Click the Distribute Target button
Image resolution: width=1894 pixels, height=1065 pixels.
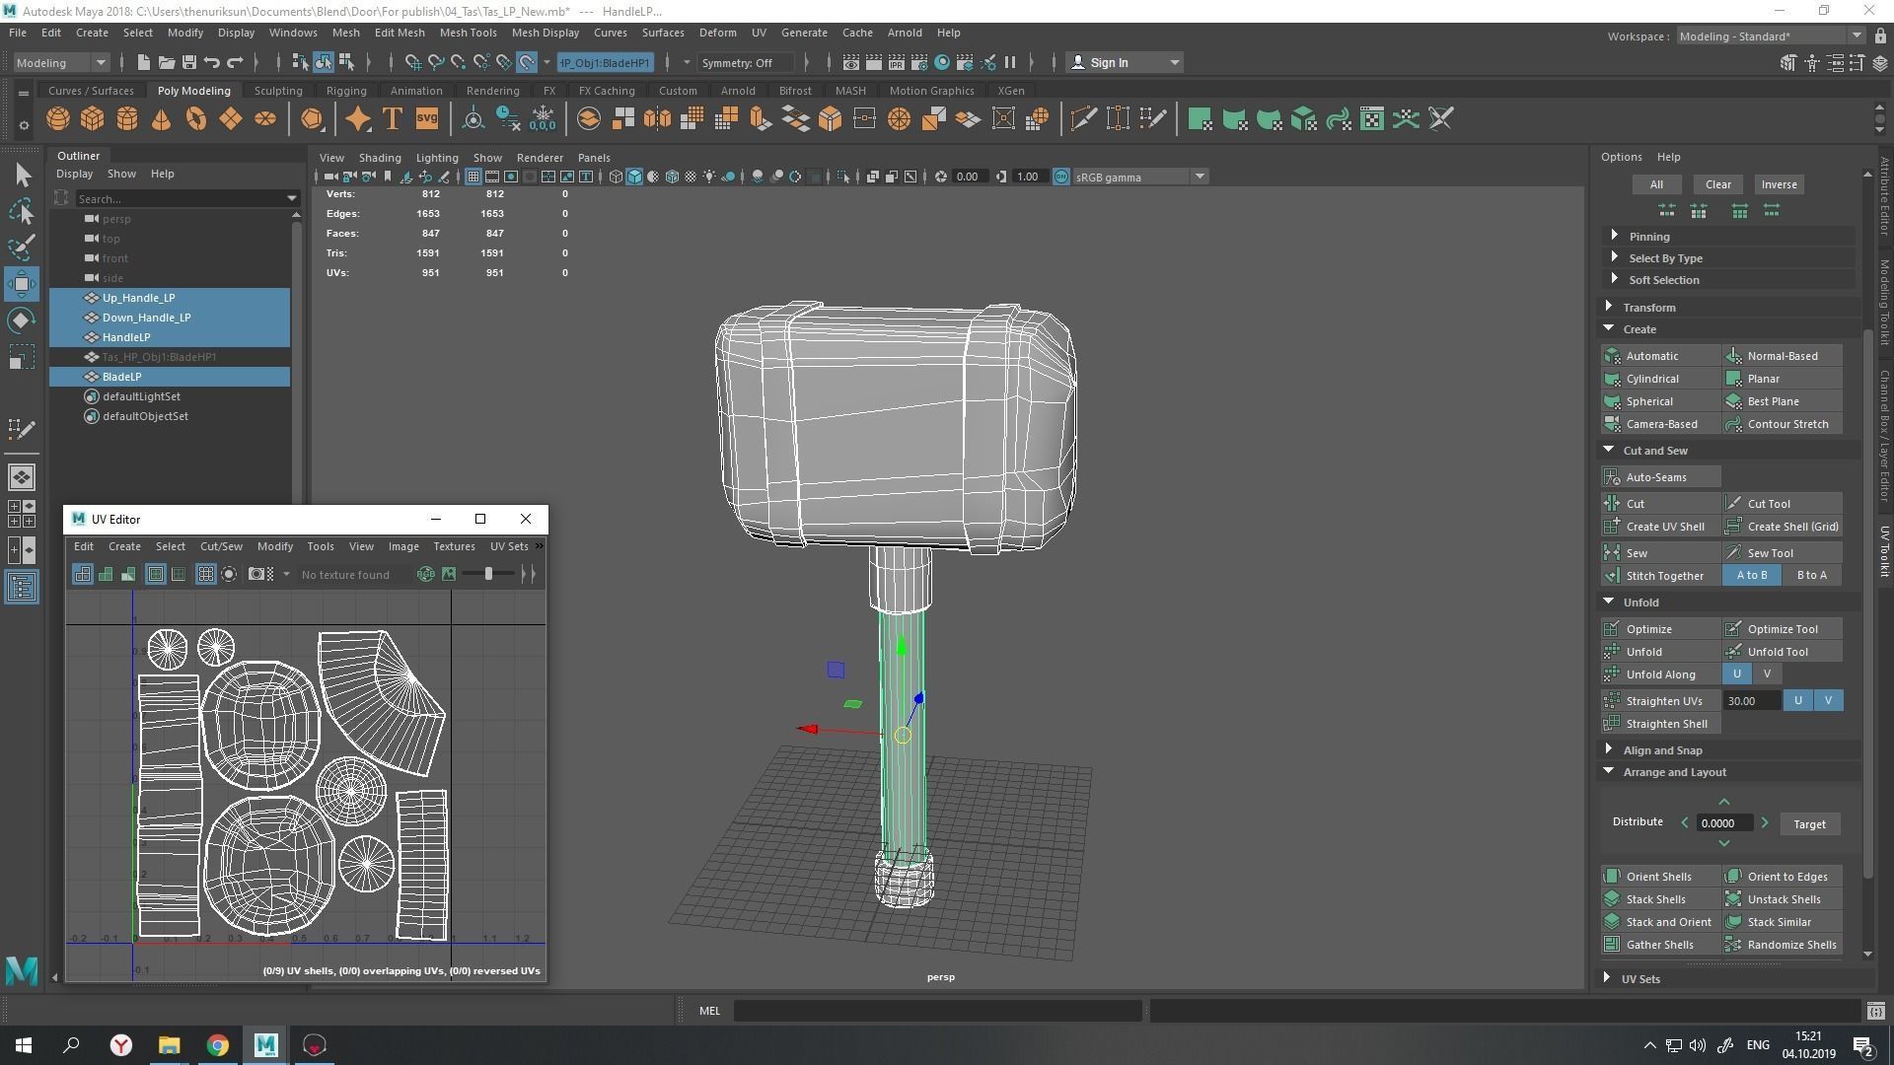pyautogui.click(x=1809, y=824)
